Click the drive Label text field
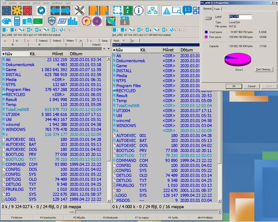Viewport: 278px width, 222px height. (x=240, y=17)
